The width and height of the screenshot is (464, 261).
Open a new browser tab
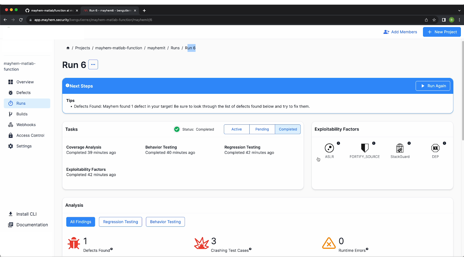(144, 10)
